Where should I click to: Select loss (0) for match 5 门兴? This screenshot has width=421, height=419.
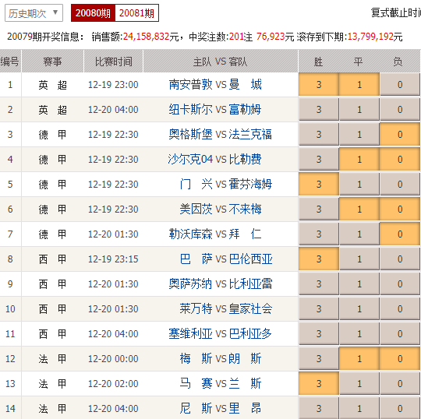(400, 185)
